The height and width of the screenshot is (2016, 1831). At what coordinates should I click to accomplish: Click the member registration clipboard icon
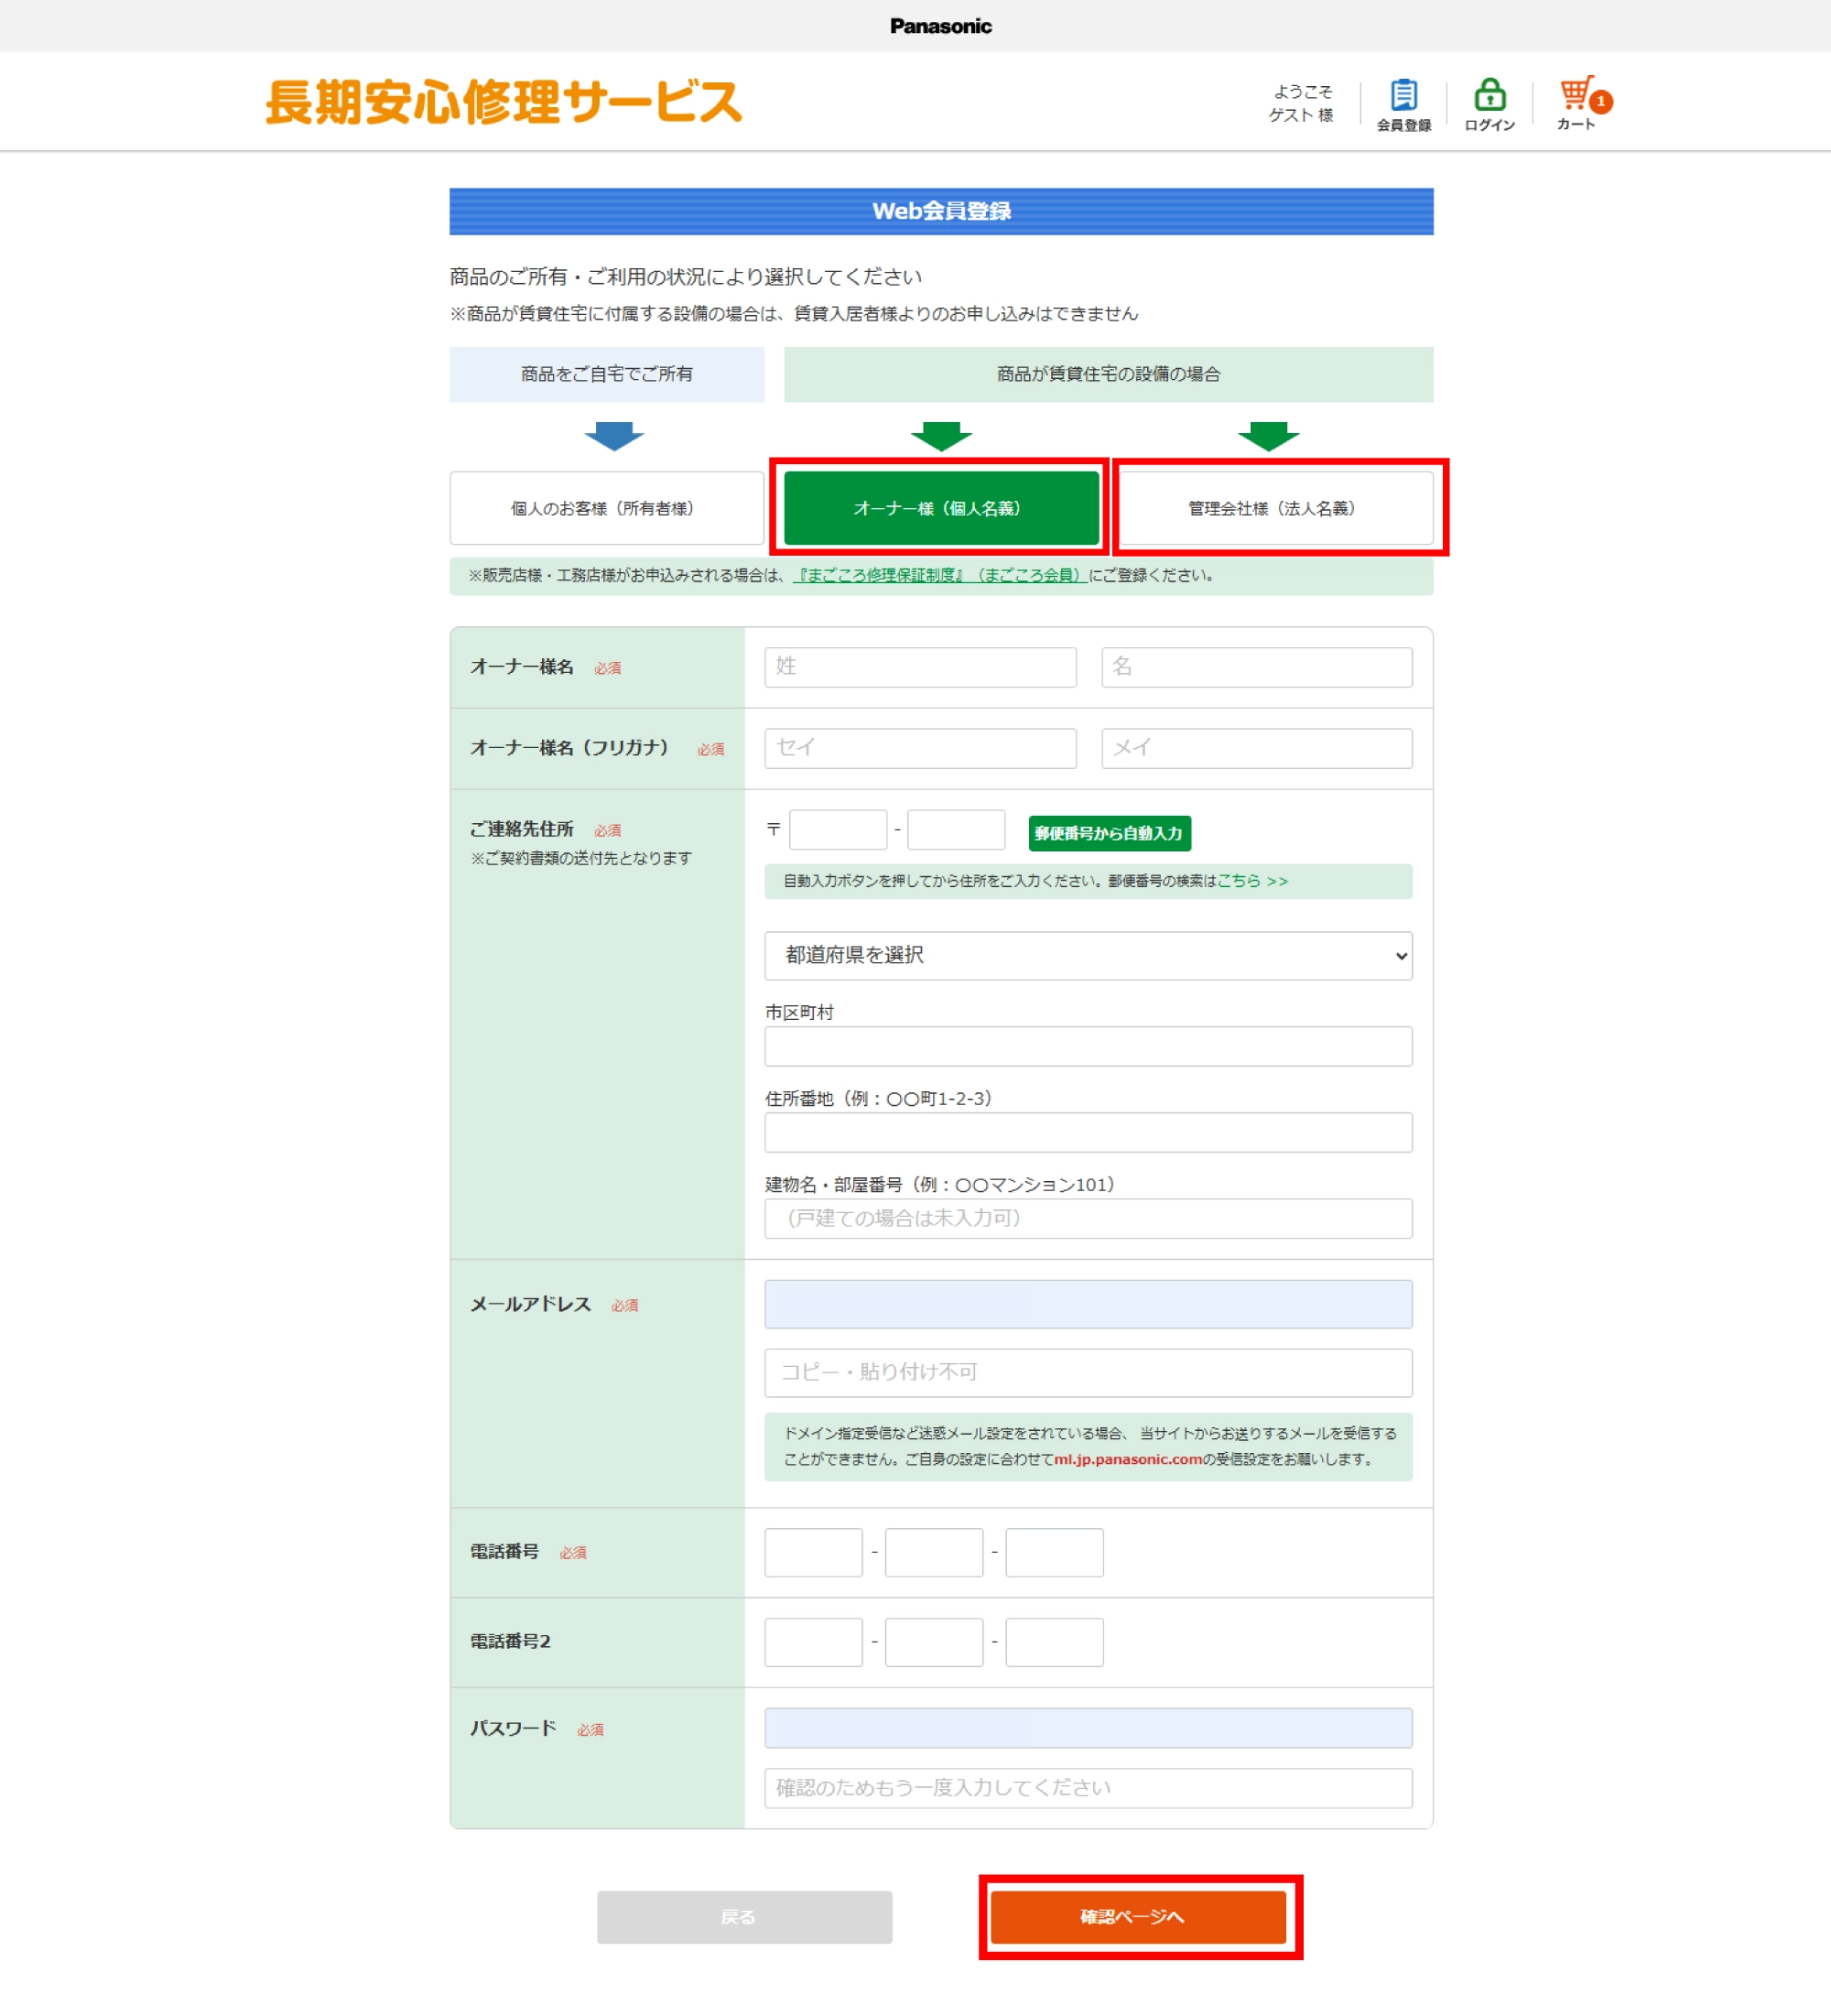(1403, 96)
